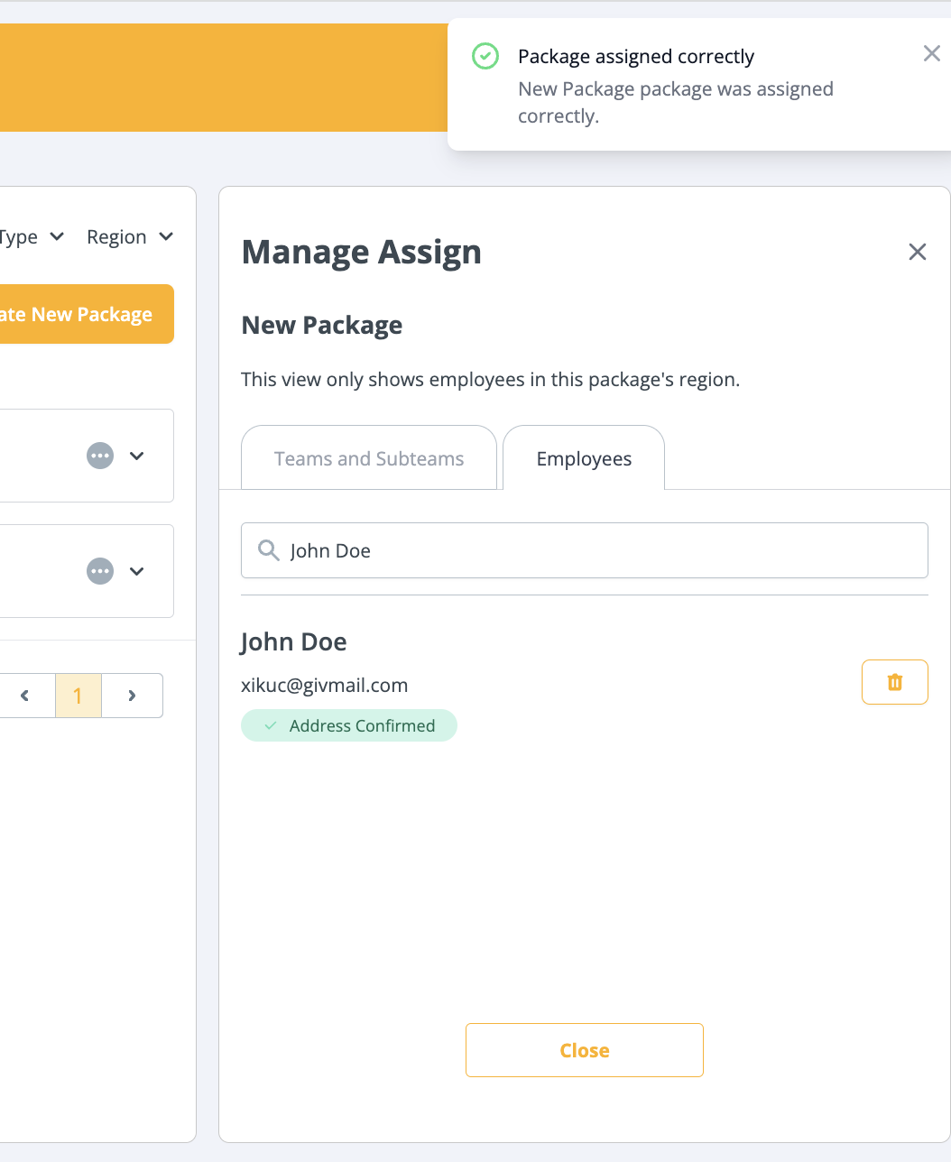The height and width of the screenshot is (1162, 951).
Task: Click the green checkmark in the notification
Action: pos(485,55)
